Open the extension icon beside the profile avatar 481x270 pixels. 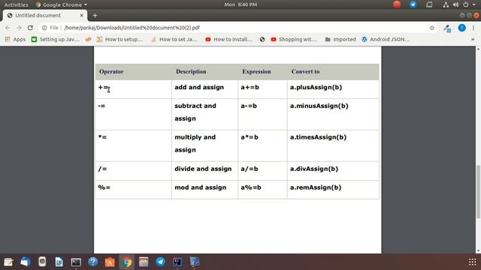tap(447, 28)
